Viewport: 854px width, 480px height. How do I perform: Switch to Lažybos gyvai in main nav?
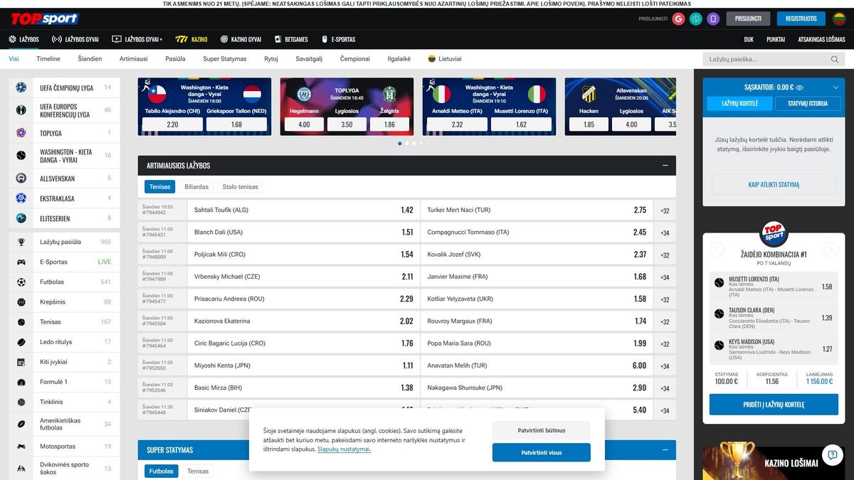[77, 39]
